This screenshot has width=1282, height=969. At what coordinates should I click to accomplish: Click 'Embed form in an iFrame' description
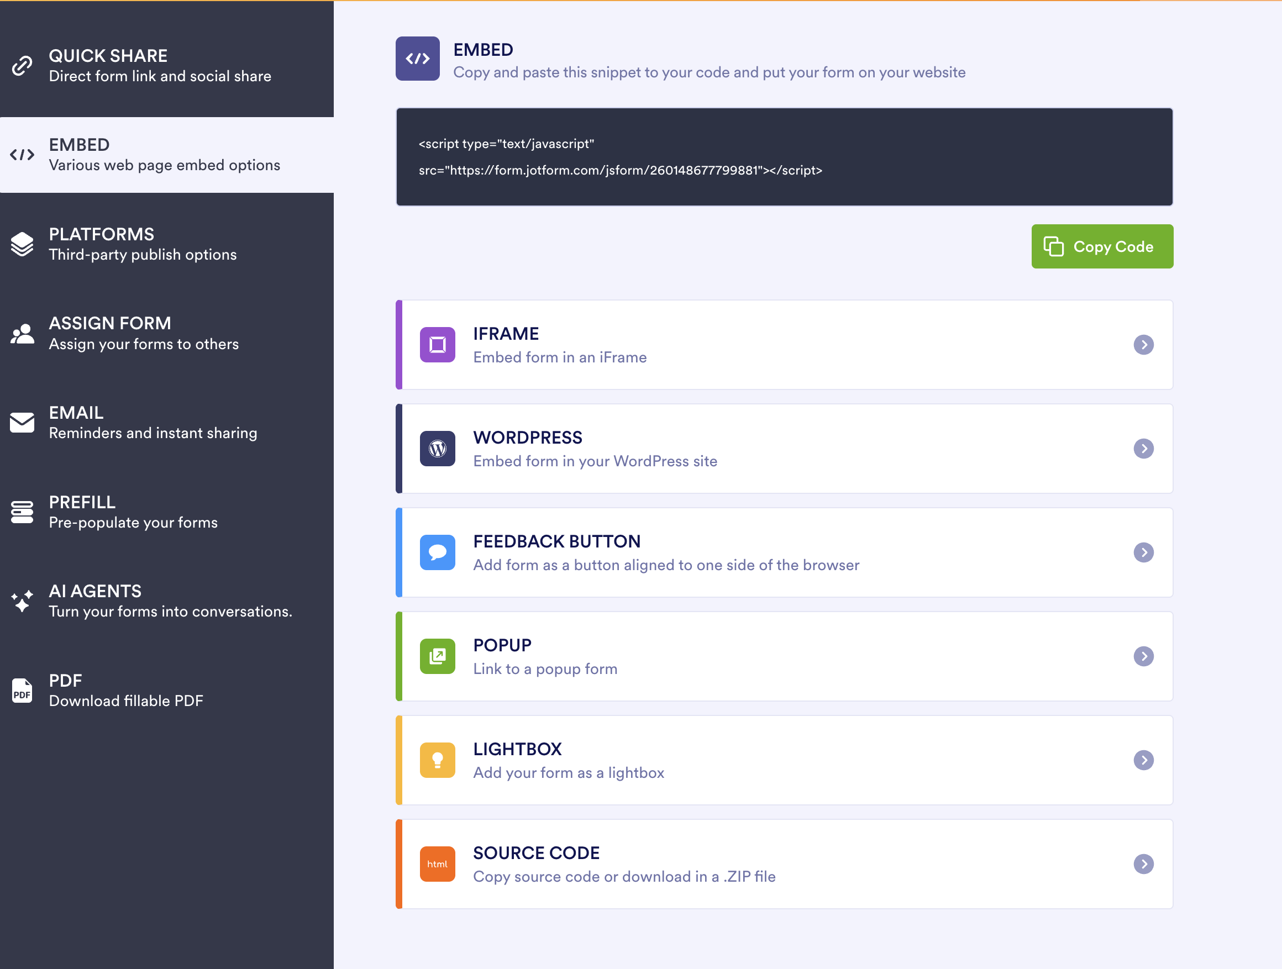(559, 357)
